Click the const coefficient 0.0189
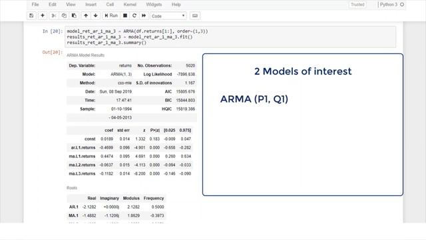Viewport: 426px width, 240px height. [106, 139]
